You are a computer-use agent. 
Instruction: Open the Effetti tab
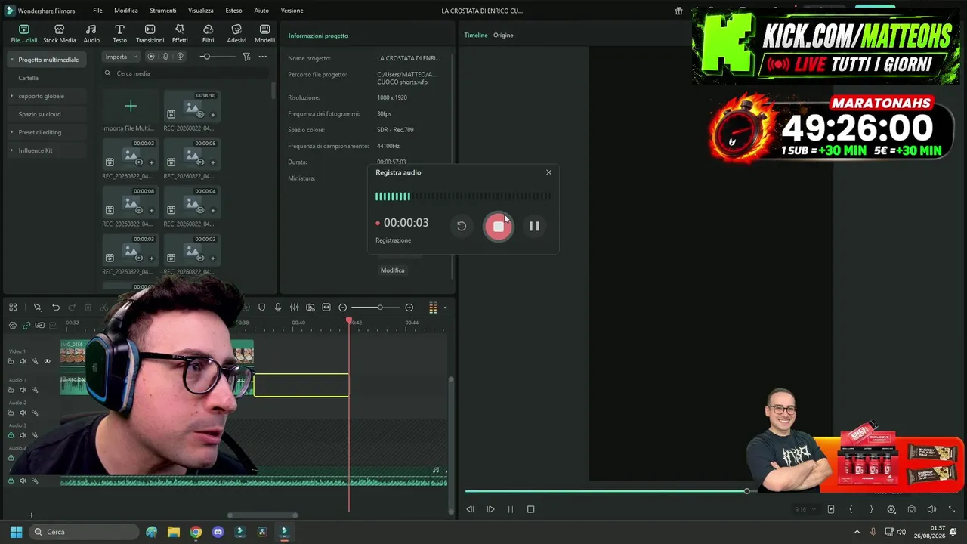[180, 34]
